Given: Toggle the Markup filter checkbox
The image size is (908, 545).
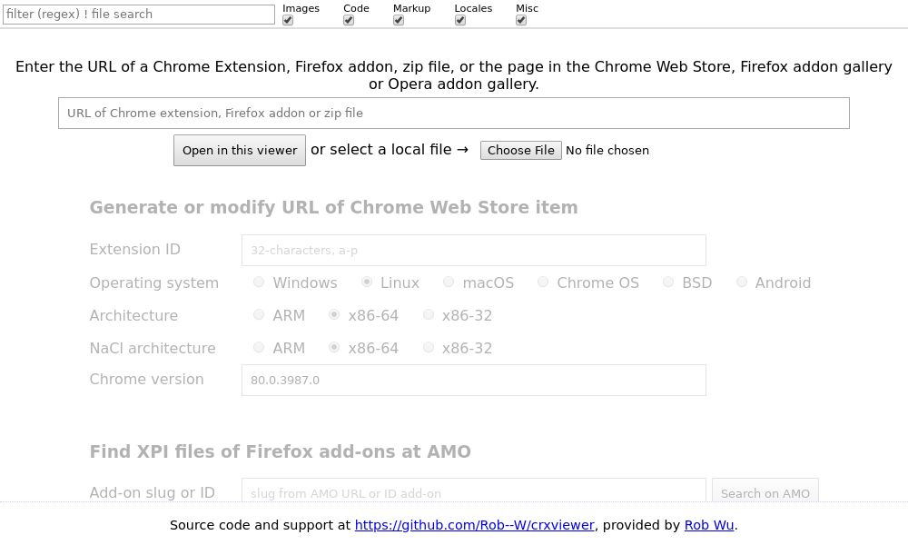Looking at the screenshot, I should pyautogui.click(x=398, y=20).
